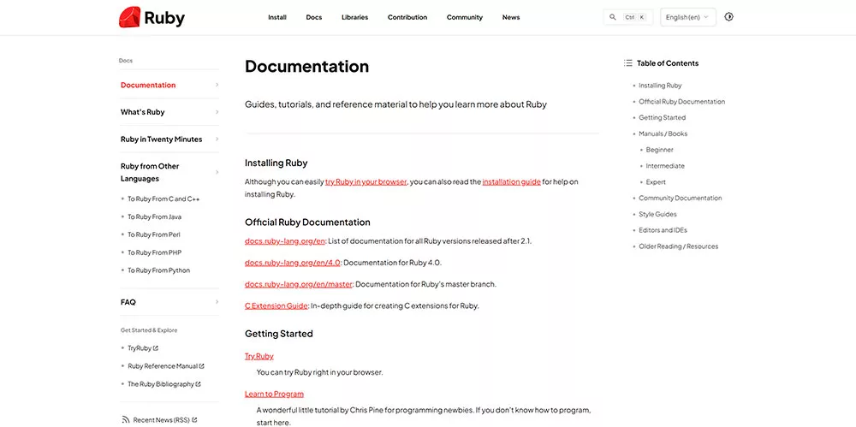Jump to Official Ruby Documentation in contents
The height and width of the screenshot is (427, 856).
point(682,102)
